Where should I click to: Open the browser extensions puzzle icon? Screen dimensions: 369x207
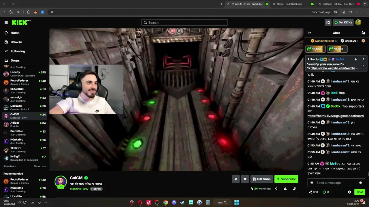(x=29, y=12)
